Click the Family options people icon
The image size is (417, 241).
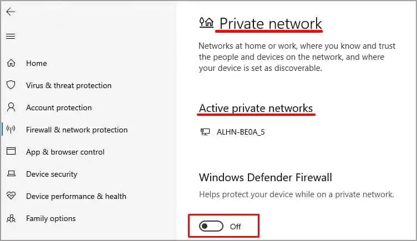(11, 218)
